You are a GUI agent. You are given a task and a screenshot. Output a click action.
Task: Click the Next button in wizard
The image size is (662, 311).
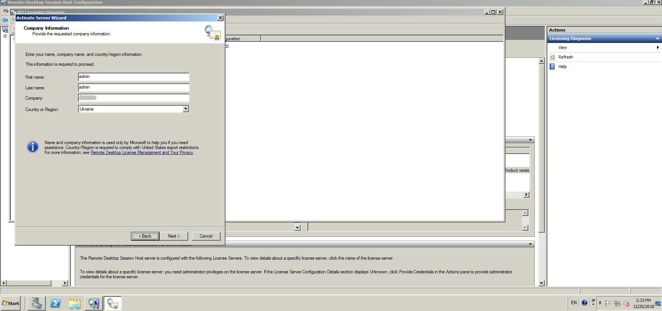tap(174, 236)
